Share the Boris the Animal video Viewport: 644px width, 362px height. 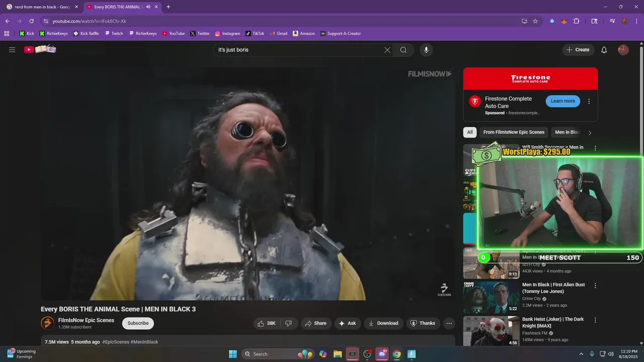316,323
